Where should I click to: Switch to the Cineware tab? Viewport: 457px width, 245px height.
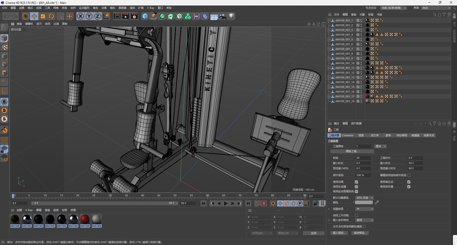tap(347, 135)
